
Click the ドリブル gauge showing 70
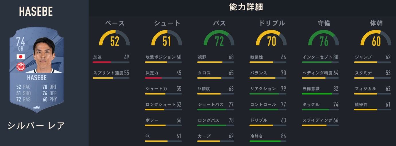[x=271, y=39]
